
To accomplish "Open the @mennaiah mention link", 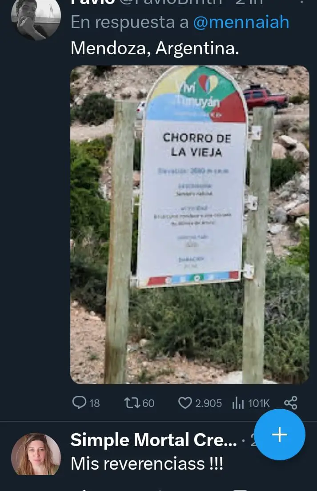I will coord(241,22).
